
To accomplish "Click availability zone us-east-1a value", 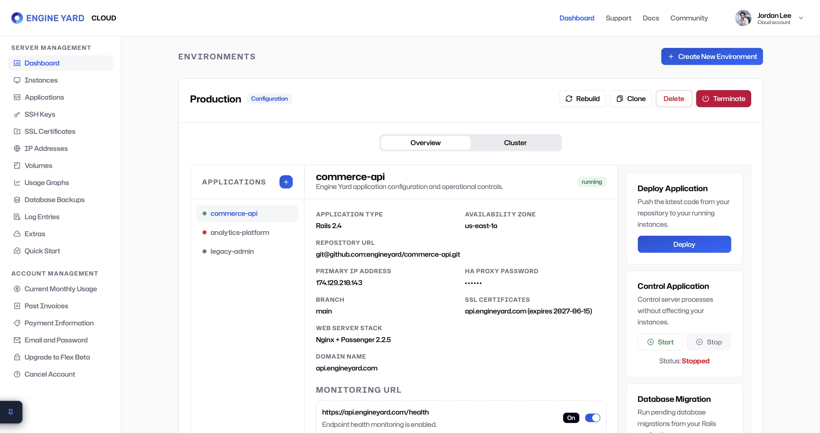I will pyautogui.click(x=481, y=226).
